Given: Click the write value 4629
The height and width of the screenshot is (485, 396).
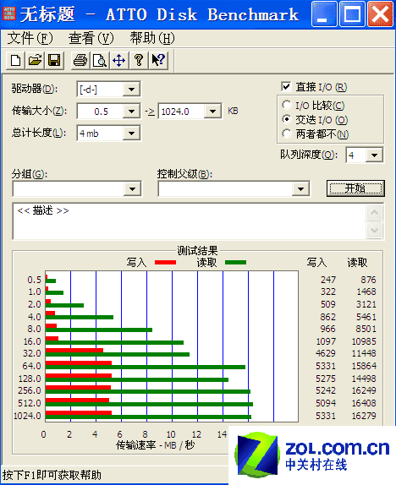Looking at the screenshot, I should pos(326,353).
